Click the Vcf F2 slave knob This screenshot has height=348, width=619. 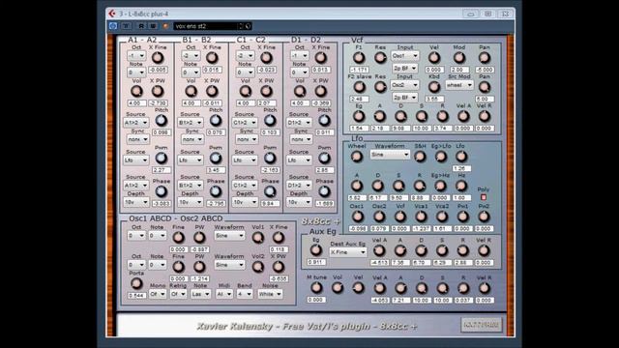click(359, 87)
